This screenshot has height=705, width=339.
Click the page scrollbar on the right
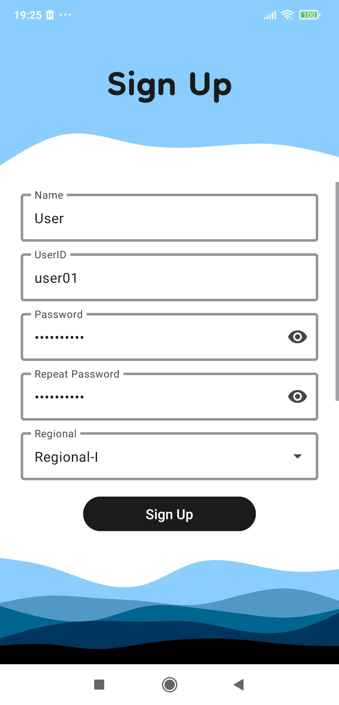click(337, 291)
